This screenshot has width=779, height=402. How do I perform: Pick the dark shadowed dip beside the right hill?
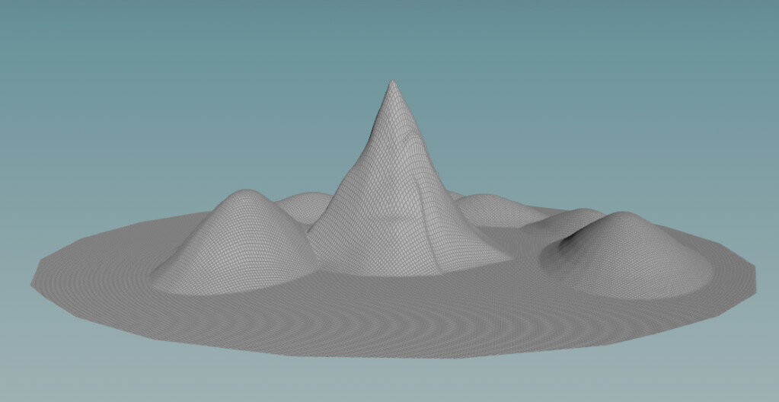point(570,242)
